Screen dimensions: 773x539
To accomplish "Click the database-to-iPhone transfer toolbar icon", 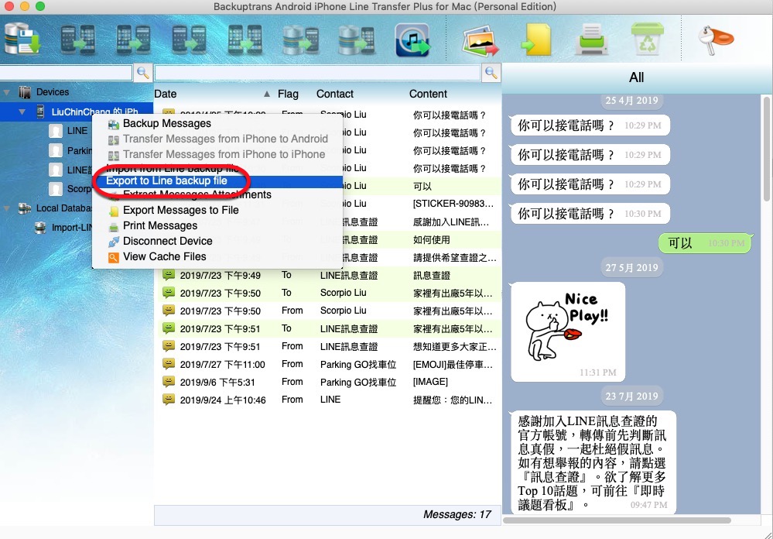I will (x=357, y=39).
